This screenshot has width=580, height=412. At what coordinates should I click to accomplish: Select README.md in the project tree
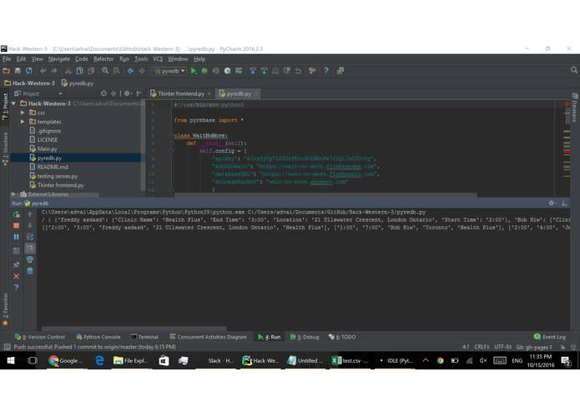[x=52, y=167]
